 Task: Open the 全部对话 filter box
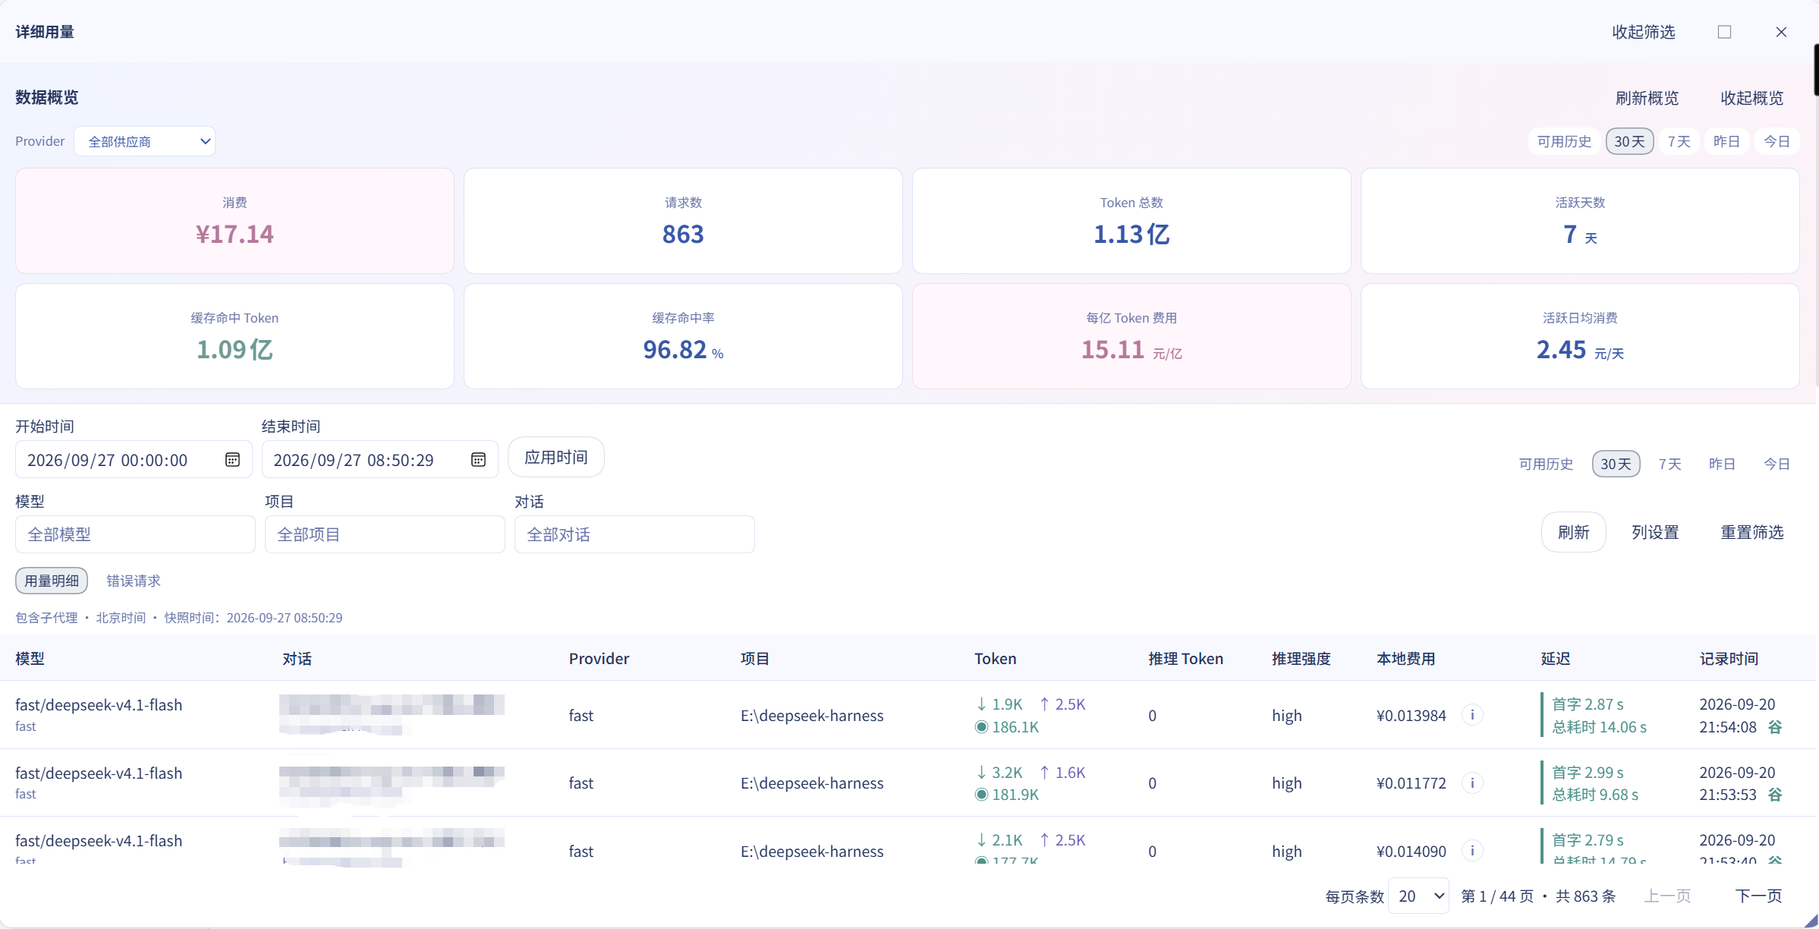tap(634, 534)
